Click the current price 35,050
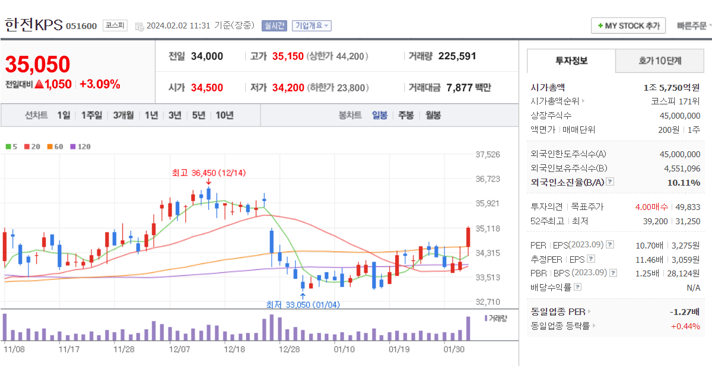Viewport: 712px width, 366px height. [x=38, y=64]
